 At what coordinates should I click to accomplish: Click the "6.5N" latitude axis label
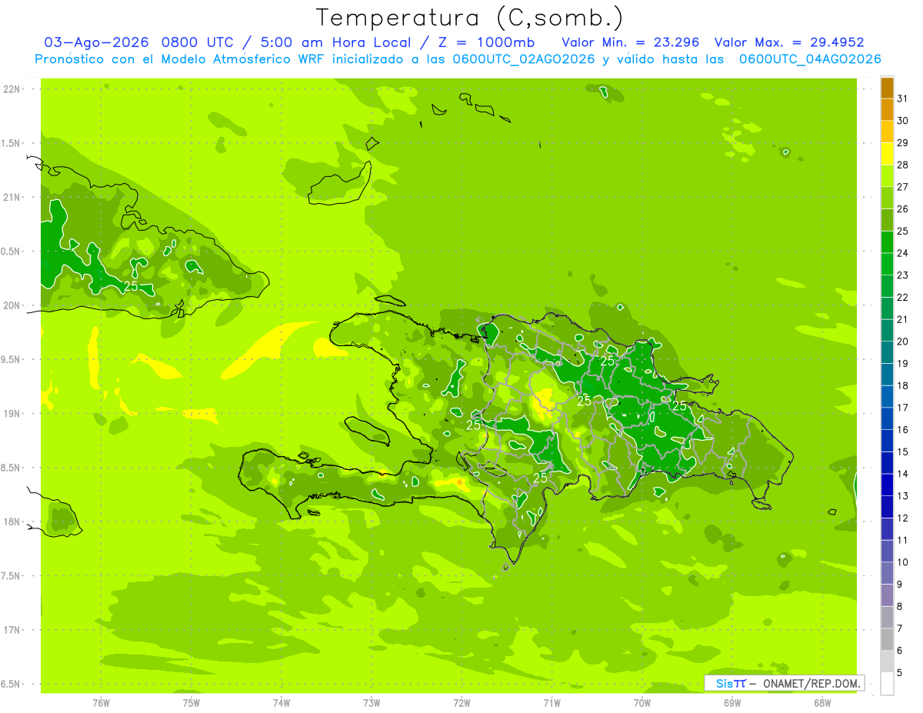[x=11, y=684]
